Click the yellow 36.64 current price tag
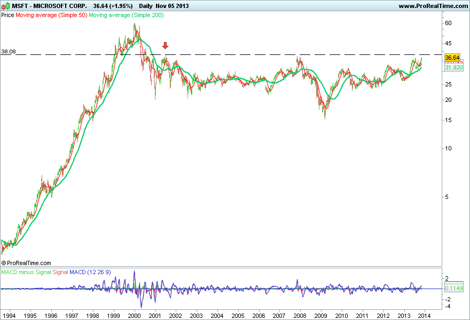This screenshot has width=470, height=320. click(452, 58)
